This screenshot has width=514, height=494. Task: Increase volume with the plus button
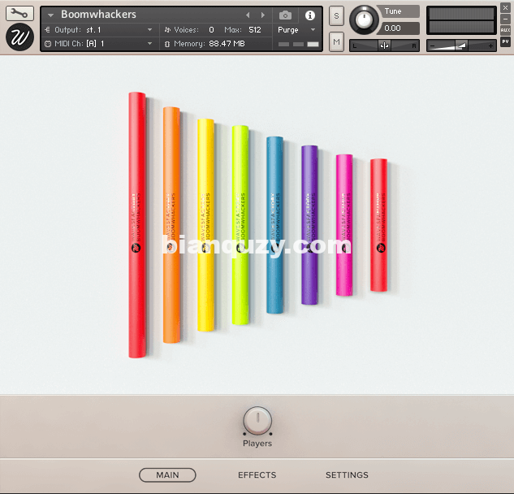coord(490,46)
